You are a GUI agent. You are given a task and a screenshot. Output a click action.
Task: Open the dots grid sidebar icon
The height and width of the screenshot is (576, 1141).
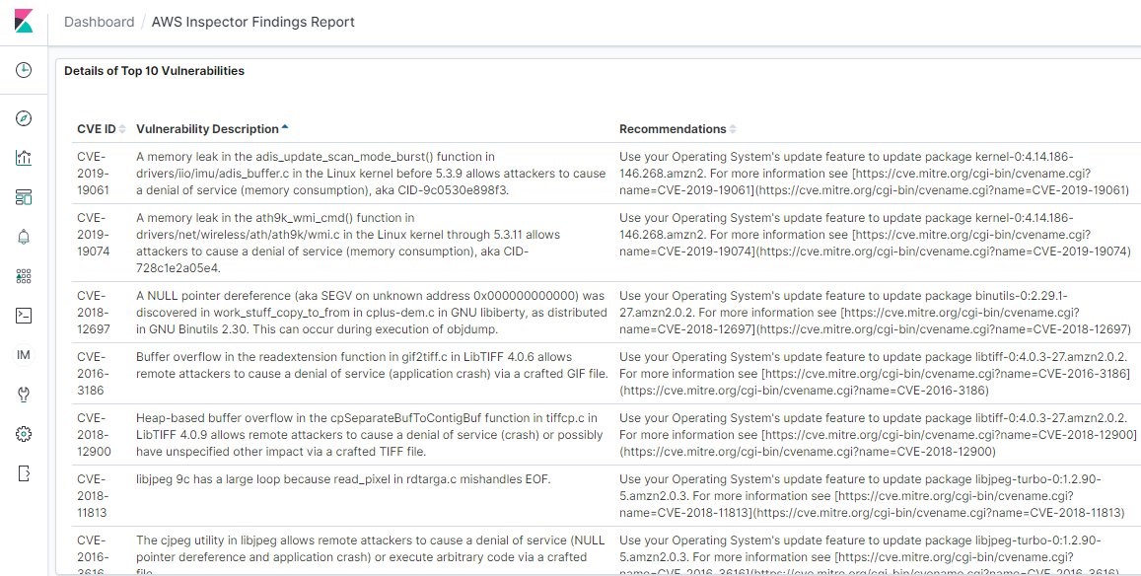coord(24,276)
